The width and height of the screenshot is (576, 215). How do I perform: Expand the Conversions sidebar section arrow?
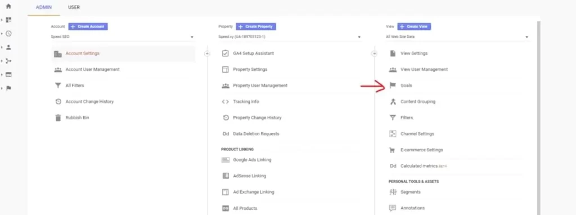tap(2, 88)
